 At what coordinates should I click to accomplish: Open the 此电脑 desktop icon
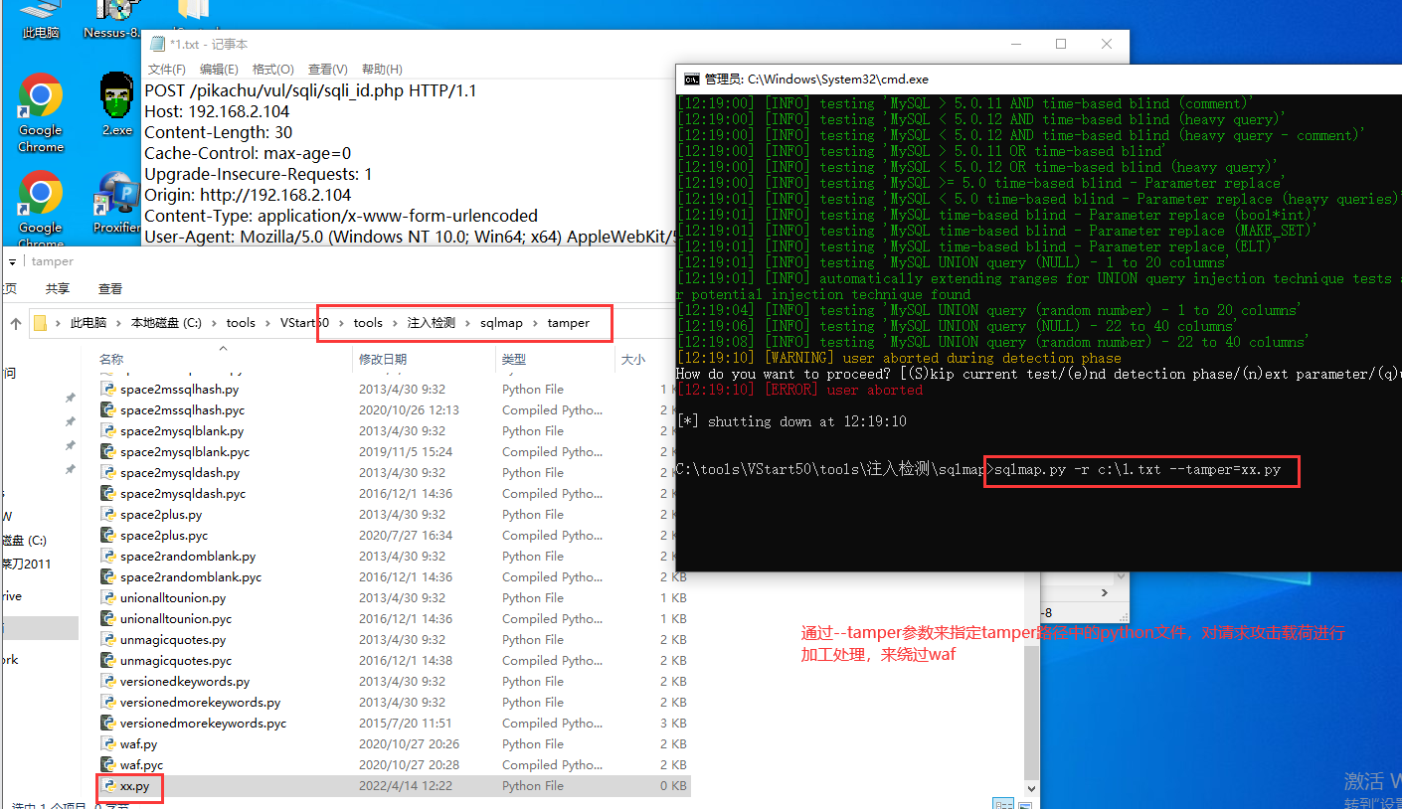(x=41, y=20)
